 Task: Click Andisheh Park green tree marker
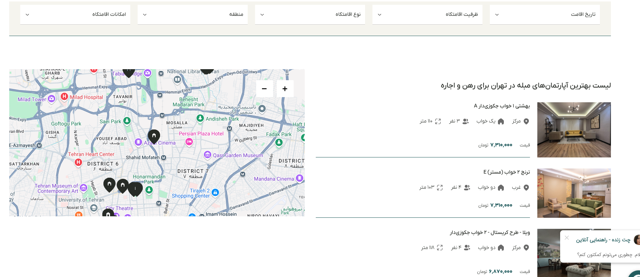(200, 118)
